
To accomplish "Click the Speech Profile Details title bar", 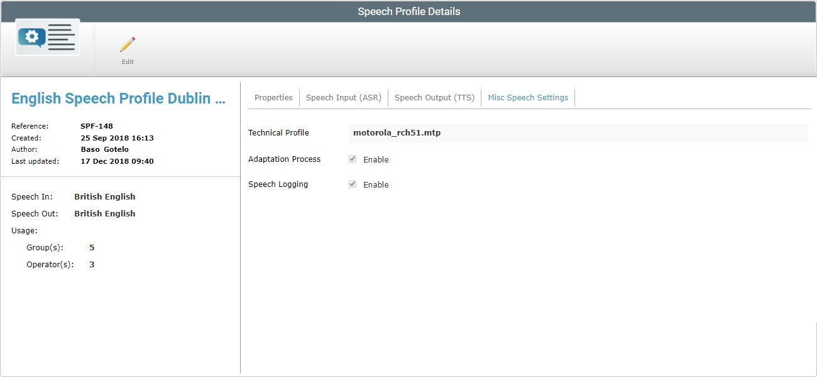I will [x=409, y=11].
